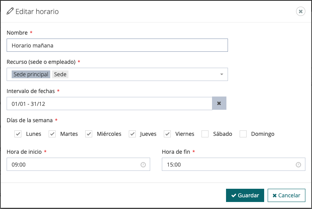The height and width of the screenshot is (209, 312).
Task: Click the clock icon in Hora de fin
Action: pyautogui.click(x=298, y=165)
